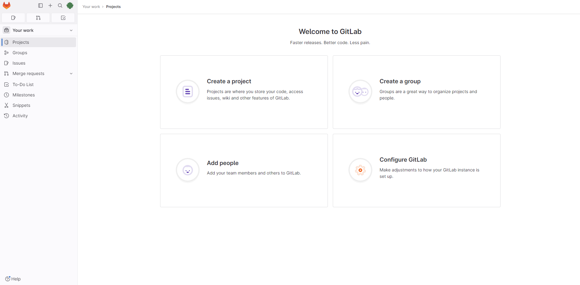Click the Help link
The width and height of the screenshot is (580, 285).
[x=13, y=279]
